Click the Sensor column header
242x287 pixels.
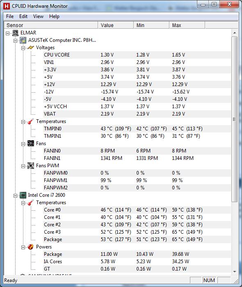51,25
